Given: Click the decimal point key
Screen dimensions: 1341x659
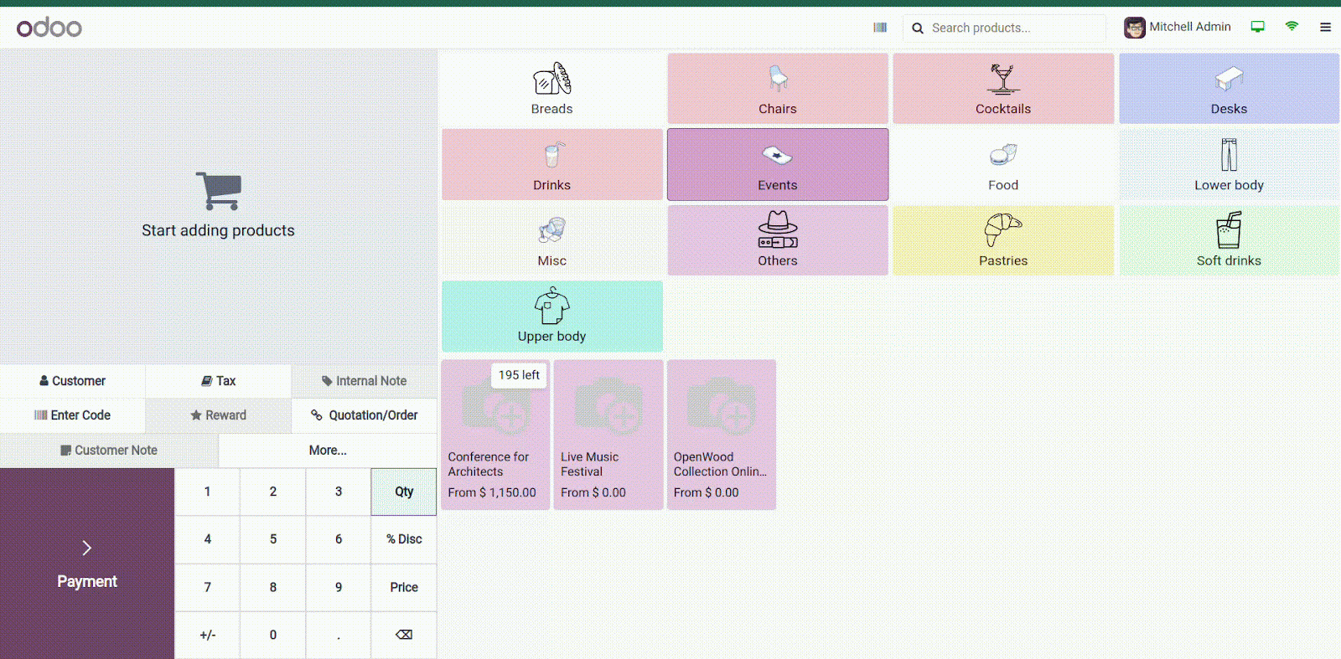Looking at the screenshot, I should 339,635.
